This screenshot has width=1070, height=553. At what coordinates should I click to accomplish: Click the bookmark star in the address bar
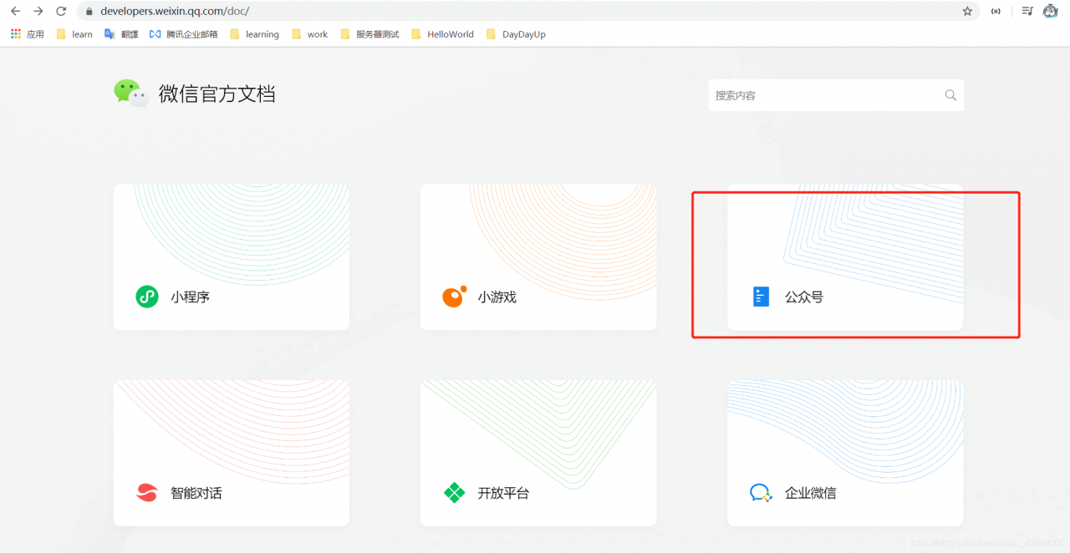click(966, 11)
